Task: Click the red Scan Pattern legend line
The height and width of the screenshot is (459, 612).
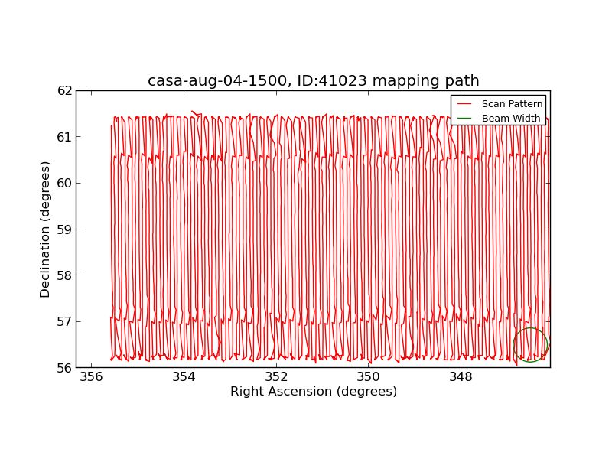Action: (x=464, y=104)
